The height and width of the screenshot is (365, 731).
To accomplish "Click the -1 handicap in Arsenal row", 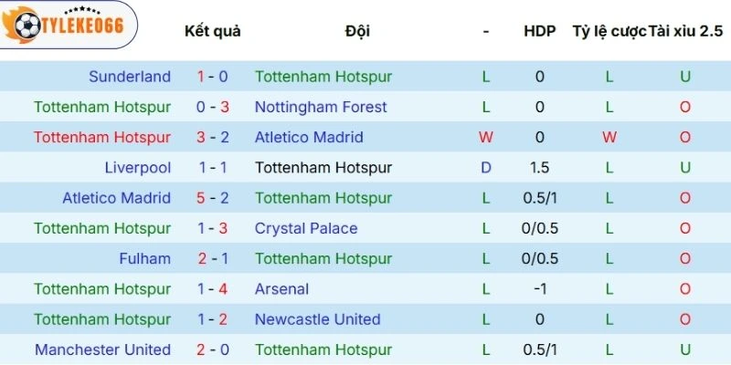I will [539, 289].
